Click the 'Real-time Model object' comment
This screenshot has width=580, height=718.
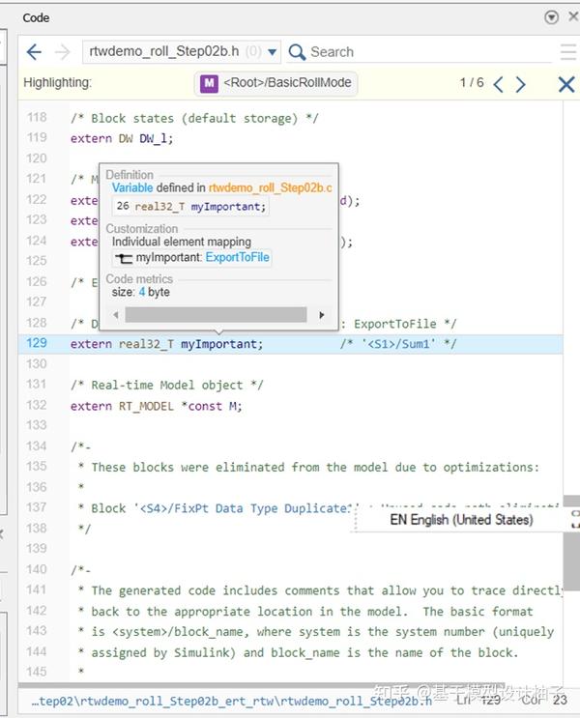(167, 386)
